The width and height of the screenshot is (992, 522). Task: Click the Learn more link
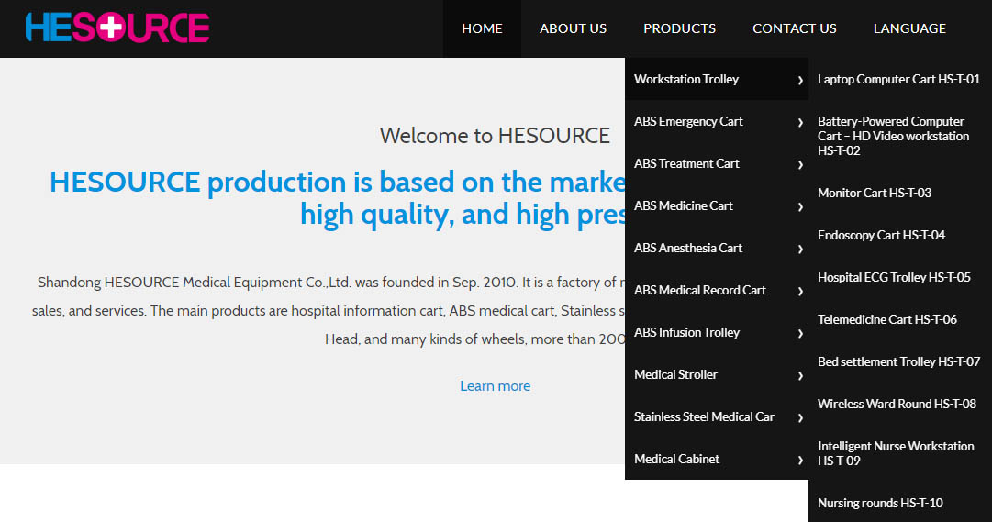click(x=495, y=386)
